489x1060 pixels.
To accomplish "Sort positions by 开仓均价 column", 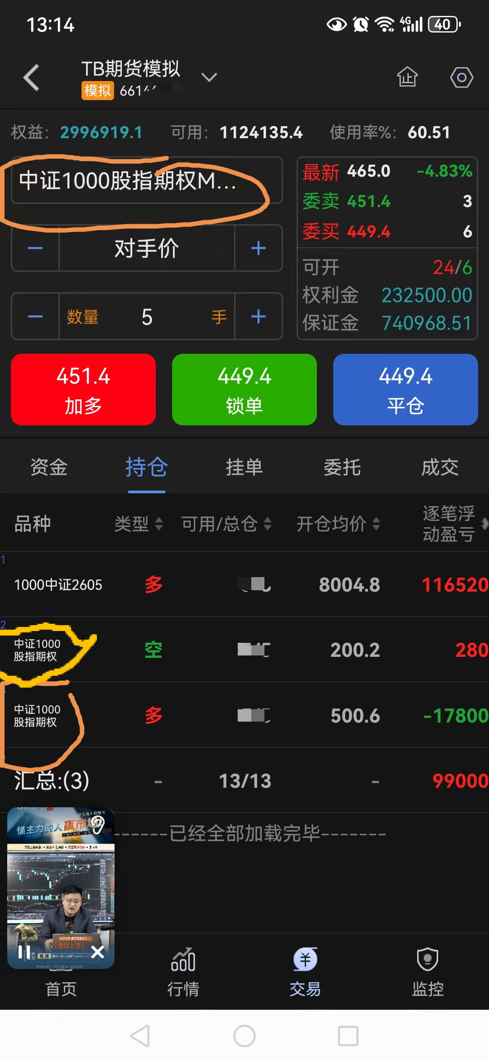I will click(x=338, y=524).
